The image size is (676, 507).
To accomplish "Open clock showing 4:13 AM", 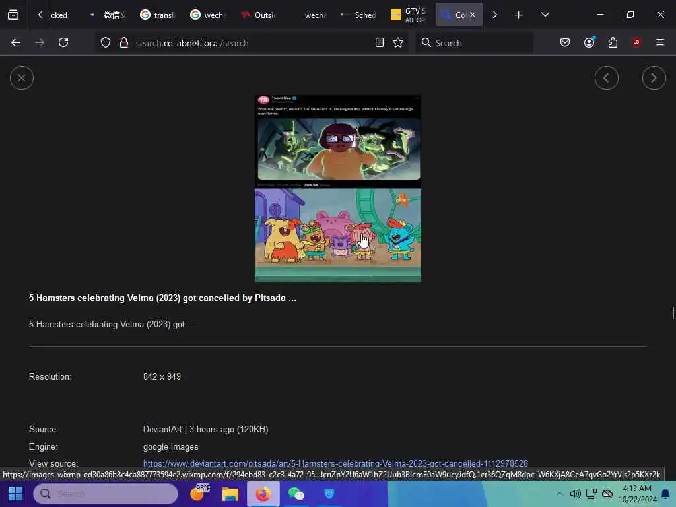I will point(637,494).
